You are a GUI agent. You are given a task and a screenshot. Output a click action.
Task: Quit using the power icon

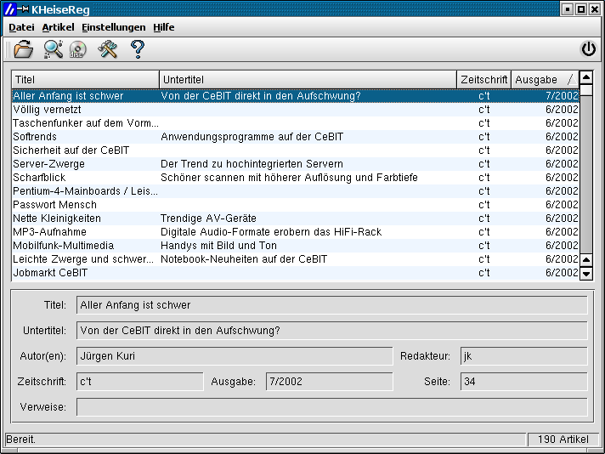click(x=588, y=49)
